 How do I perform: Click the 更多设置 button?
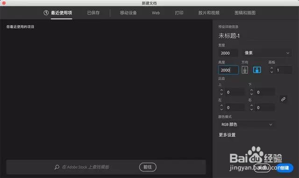pos(227,135)
